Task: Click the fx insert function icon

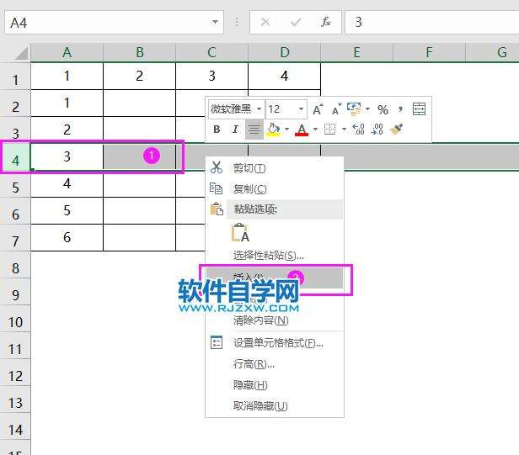Action: (x=326, y=22)
